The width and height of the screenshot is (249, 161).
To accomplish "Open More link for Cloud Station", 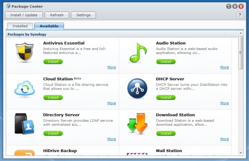I will tap(112, 103).
